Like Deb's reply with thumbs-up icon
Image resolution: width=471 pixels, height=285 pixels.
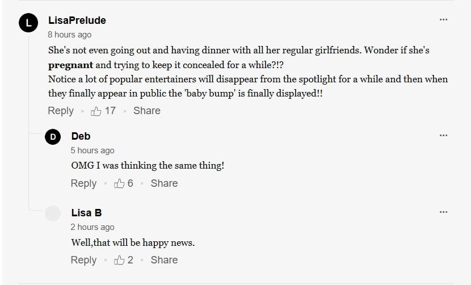point(119,183)
